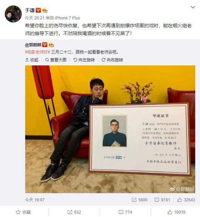Open the post options chevron menu
The image size is (200, 217).
coord(193,7)
